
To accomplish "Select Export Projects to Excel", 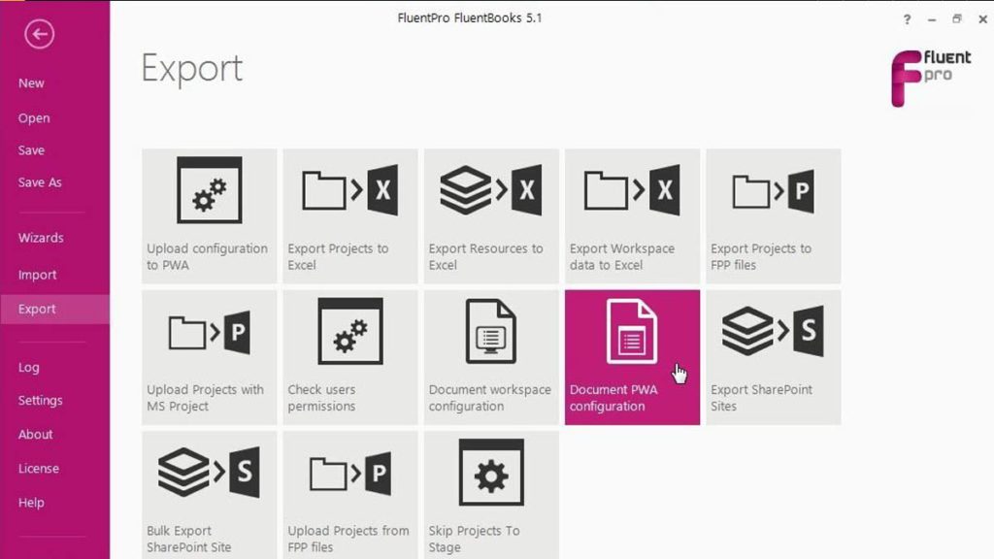I will pyautogui.click(x=349, y=214).
